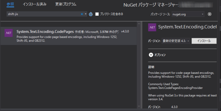Open the search box dropdown arrow
Image resolution: width=221 pixels, height=111 pixels.
click(86, 14)
